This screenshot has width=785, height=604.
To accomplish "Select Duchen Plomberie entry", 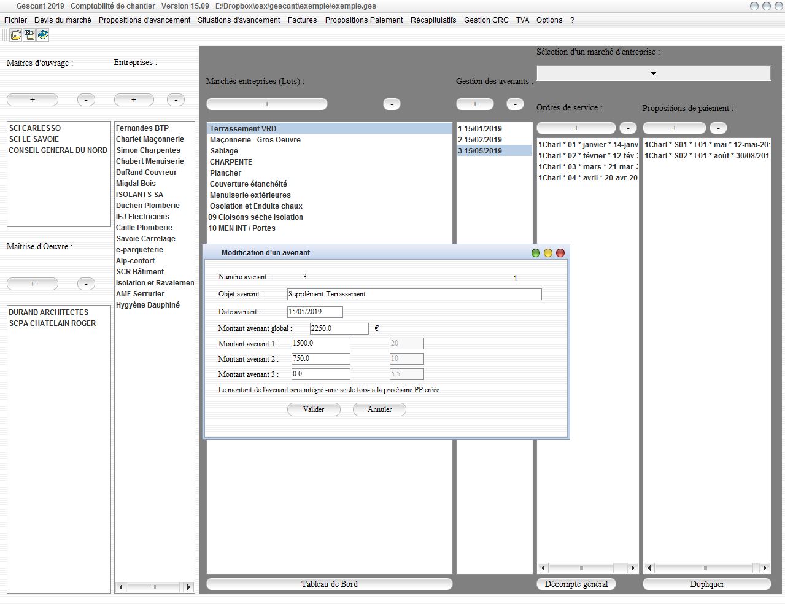I will pos(148,206).
